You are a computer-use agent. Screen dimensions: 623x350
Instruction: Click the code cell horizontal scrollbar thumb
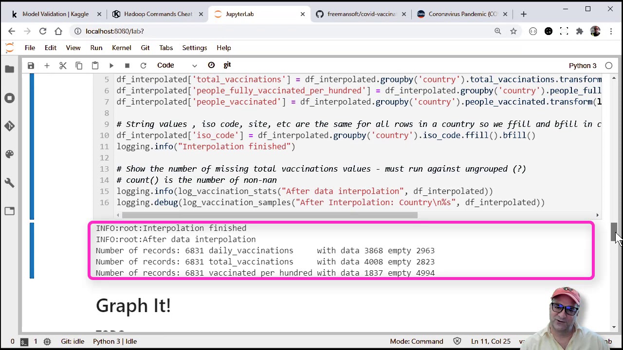(270, 215)
